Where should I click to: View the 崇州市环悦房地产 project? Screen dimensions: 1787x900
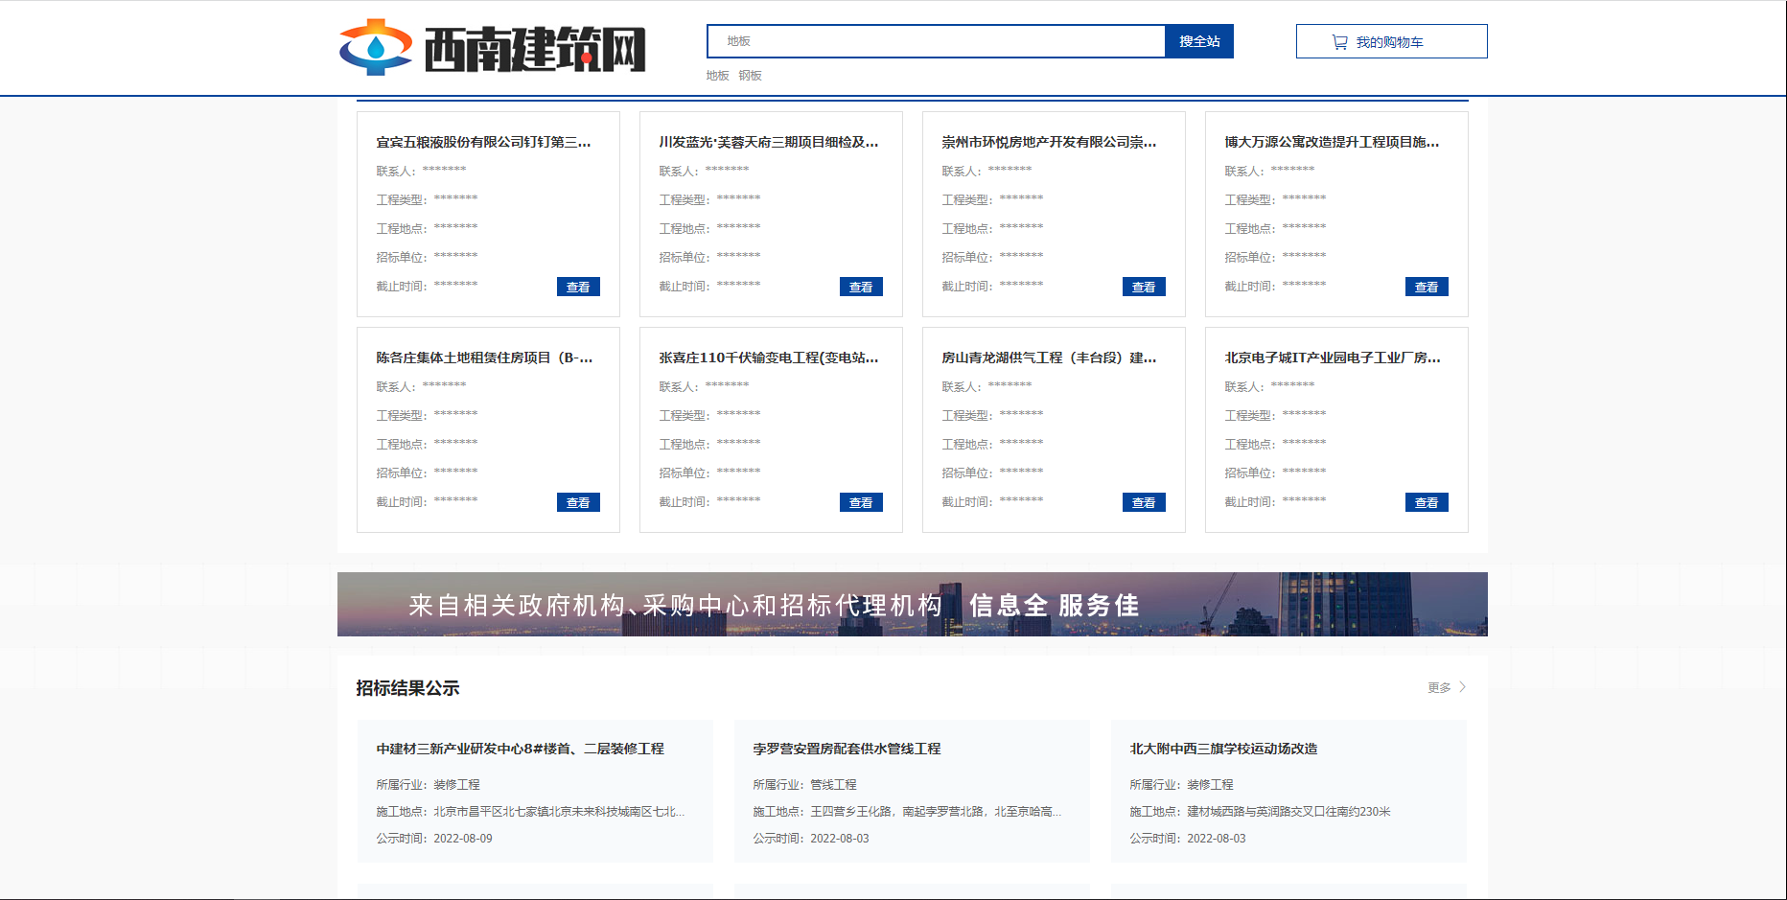[x=1144, y=287]
